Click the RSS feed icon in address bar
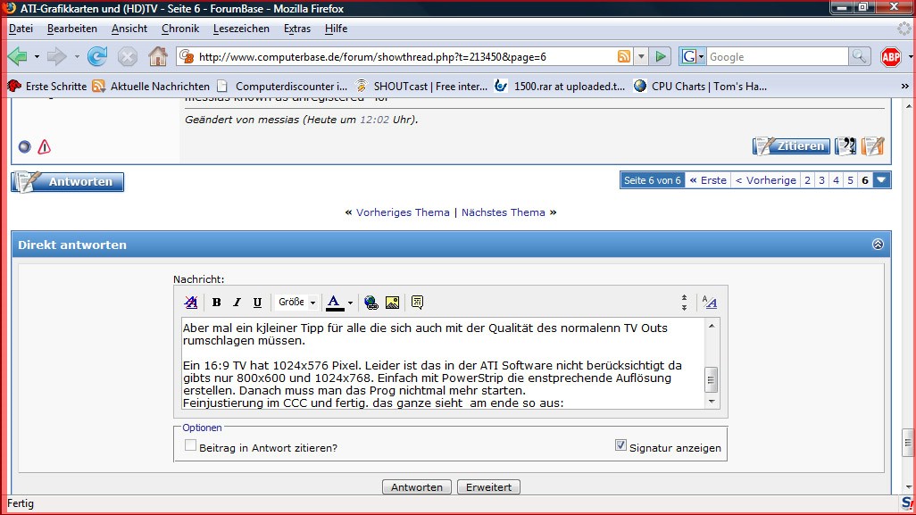The image size is (916, 515). 624,56
